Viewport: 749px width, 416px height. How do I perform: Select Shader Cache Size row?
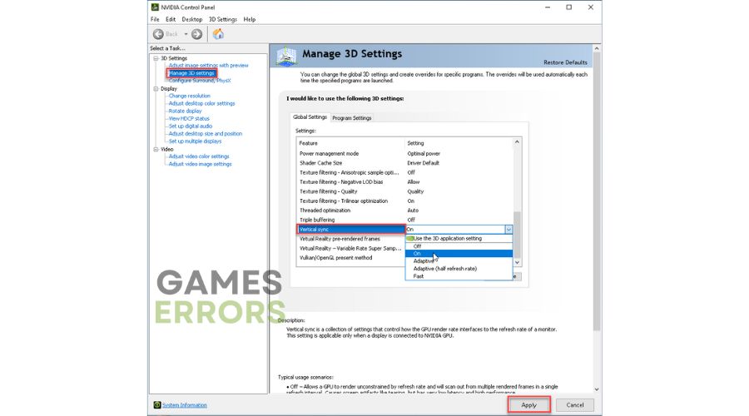coord(404,163)
